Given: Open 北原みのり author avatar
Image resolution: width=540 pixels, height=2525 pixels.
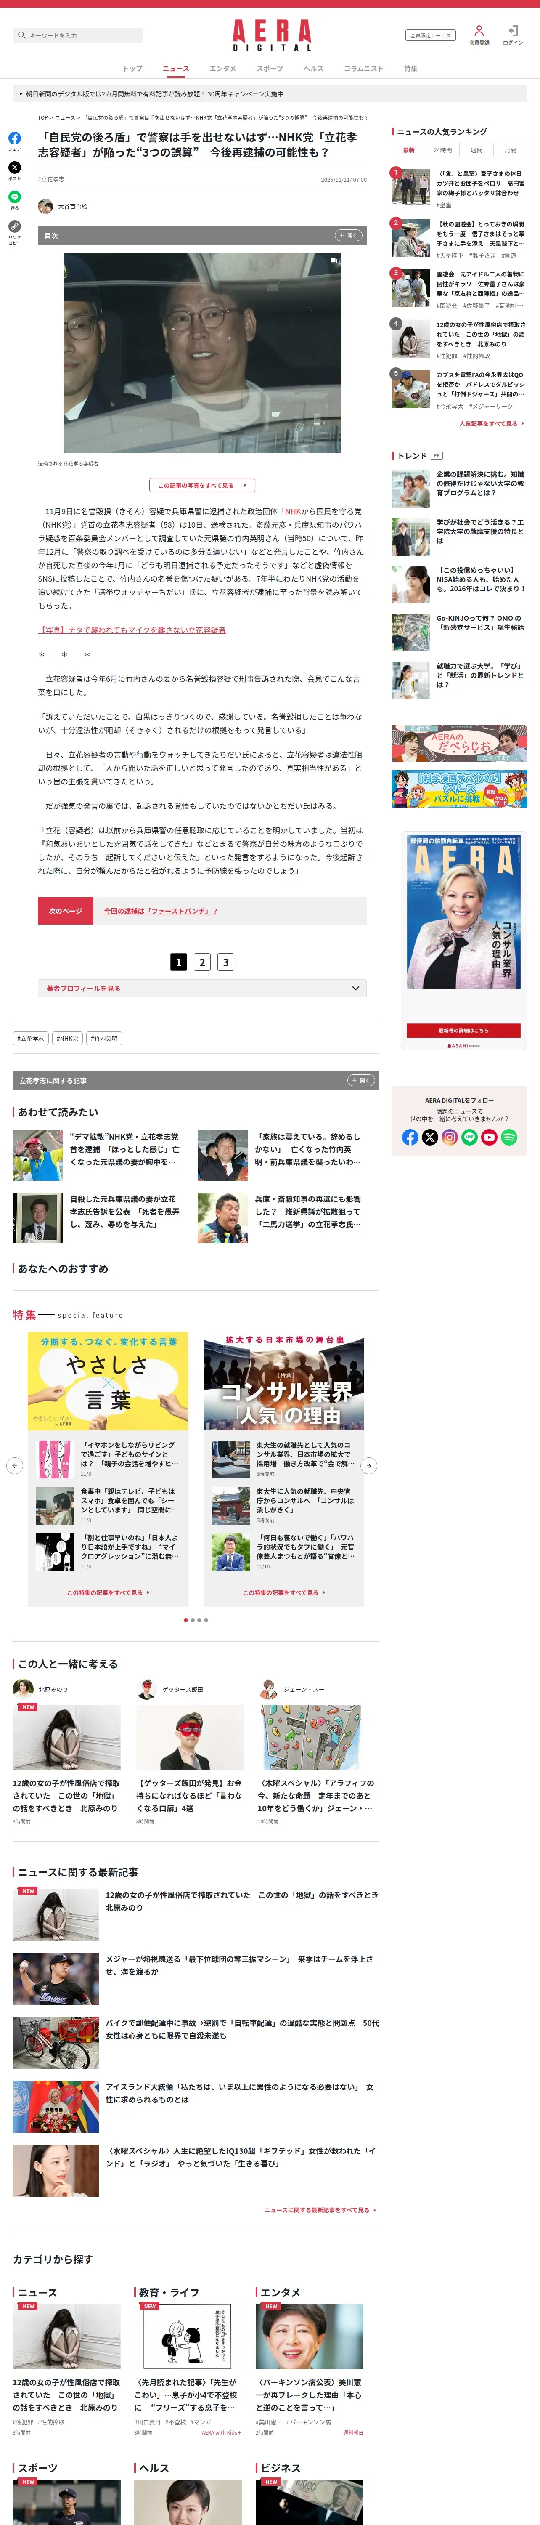Looking at the screenshot, I should point(23,1689).
